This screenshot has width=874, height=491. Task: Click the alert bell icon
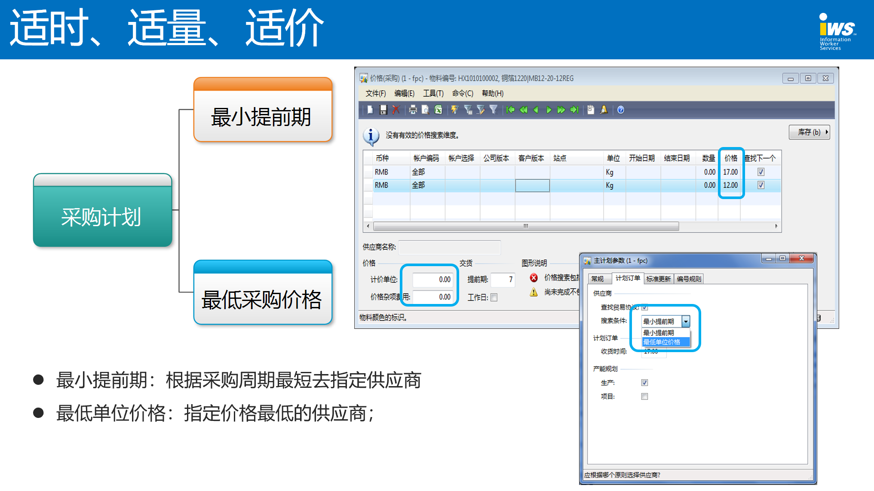pos(604,110)
